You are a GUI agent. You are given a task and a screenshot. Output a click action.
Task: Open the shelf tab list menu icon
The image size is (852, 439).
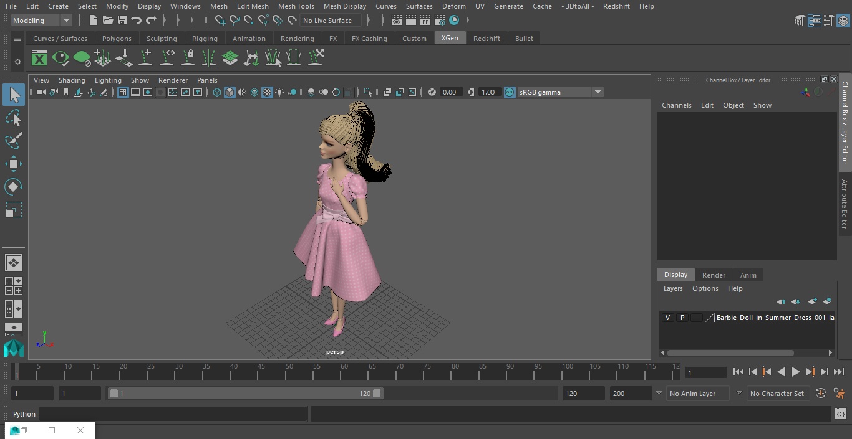pyautogui.click(x=17, y=39)
